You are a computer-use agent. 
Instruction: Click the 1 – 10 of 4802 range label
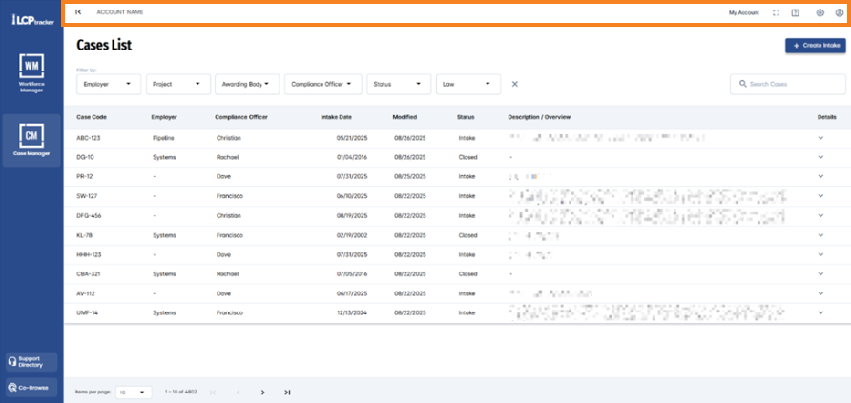tap(180, 392)
